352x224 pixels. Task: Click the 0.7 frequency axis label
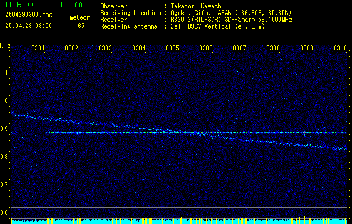pyautogui.click(x=4, y=185)
